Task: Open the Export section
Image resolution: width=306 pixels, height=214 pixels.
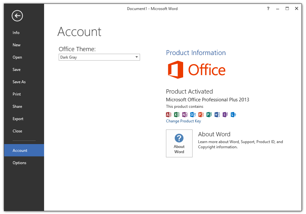Action: tap(18, 119)
